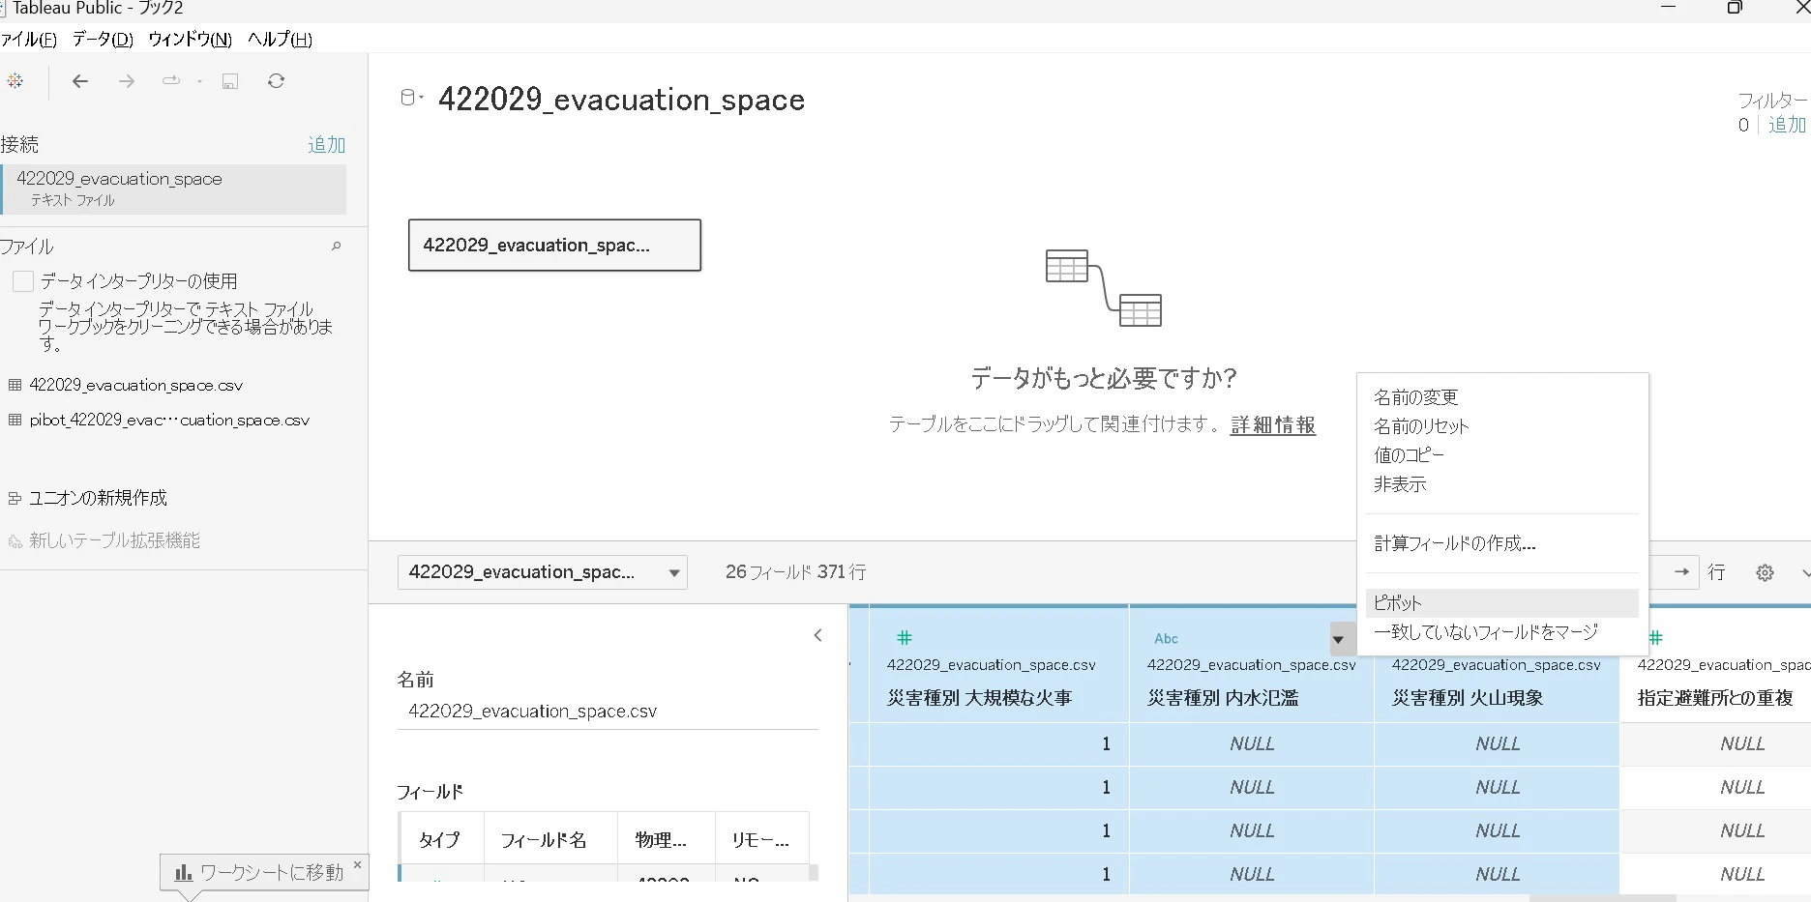Click Abc type icon of 災害種別 内水氾濫 column
Viewport: 1811px width, 902px height.
click(1166, 638)
